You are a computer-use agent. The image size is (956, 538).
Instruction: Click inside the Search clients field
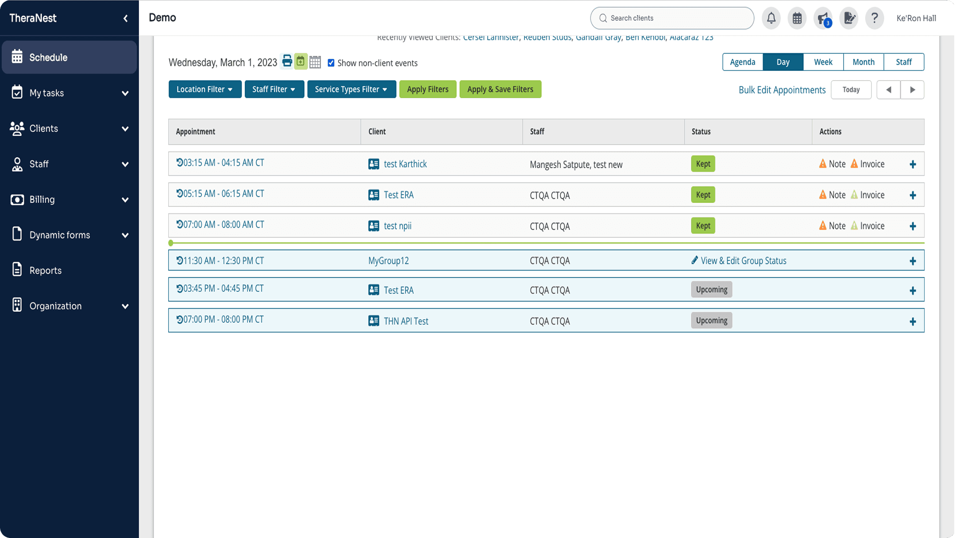671,18
